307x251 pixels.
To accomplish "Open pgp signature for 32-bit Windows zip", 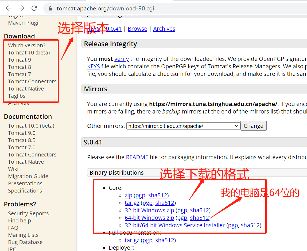I will pyautogui.click(x=182, y=210).
